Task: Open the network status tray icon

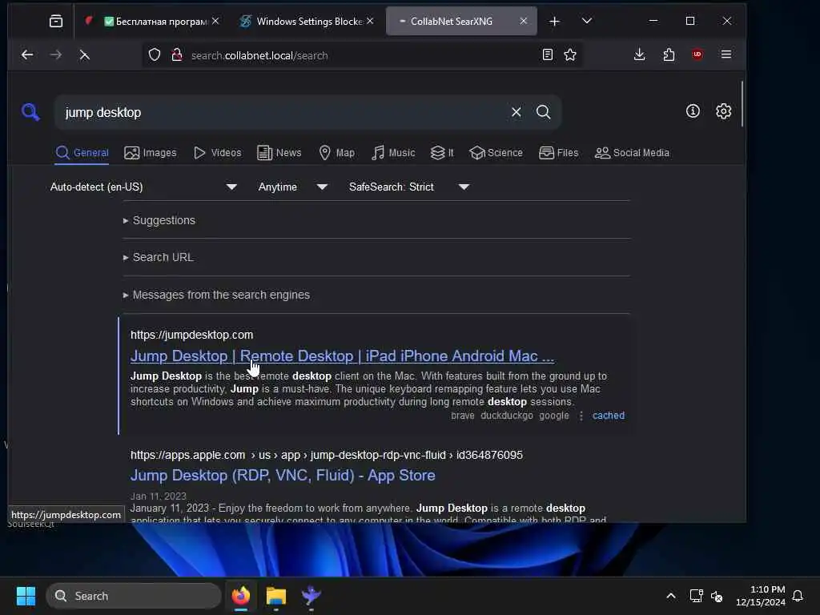Action: click(696, 596)
